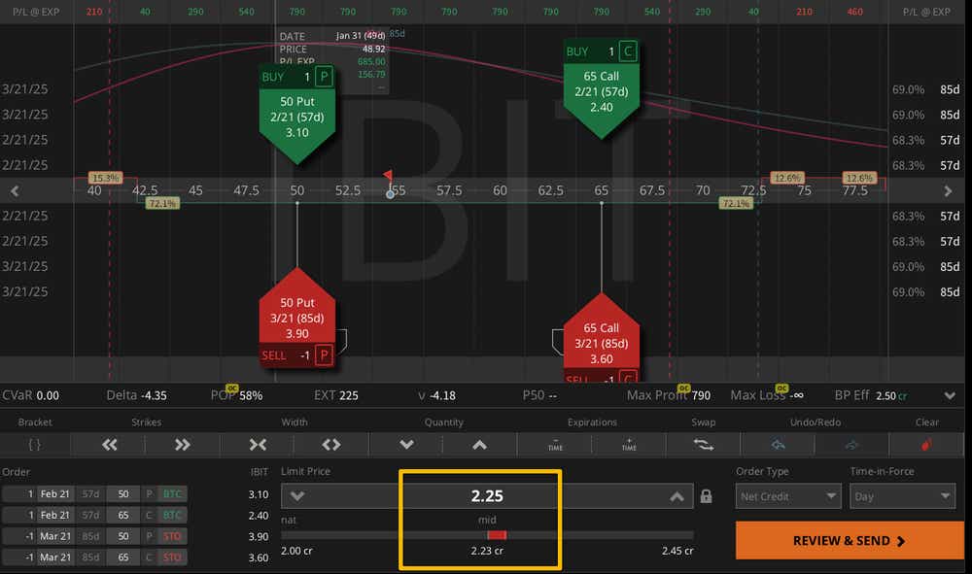Toggle C type on Mar 21 65 leg
This screenshot has height=574, width=972.
coord(149,557)
